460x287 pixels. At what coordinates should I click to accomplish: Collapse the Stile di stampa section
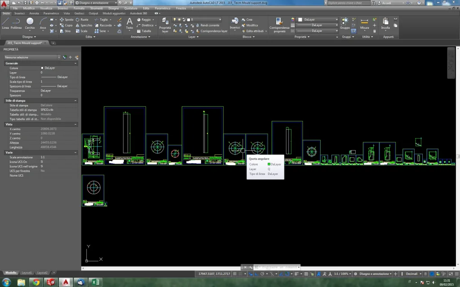75,100
